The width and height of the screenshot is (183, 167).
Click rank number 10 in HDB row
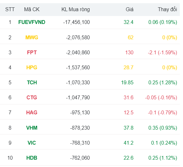[x=10, y=158]
